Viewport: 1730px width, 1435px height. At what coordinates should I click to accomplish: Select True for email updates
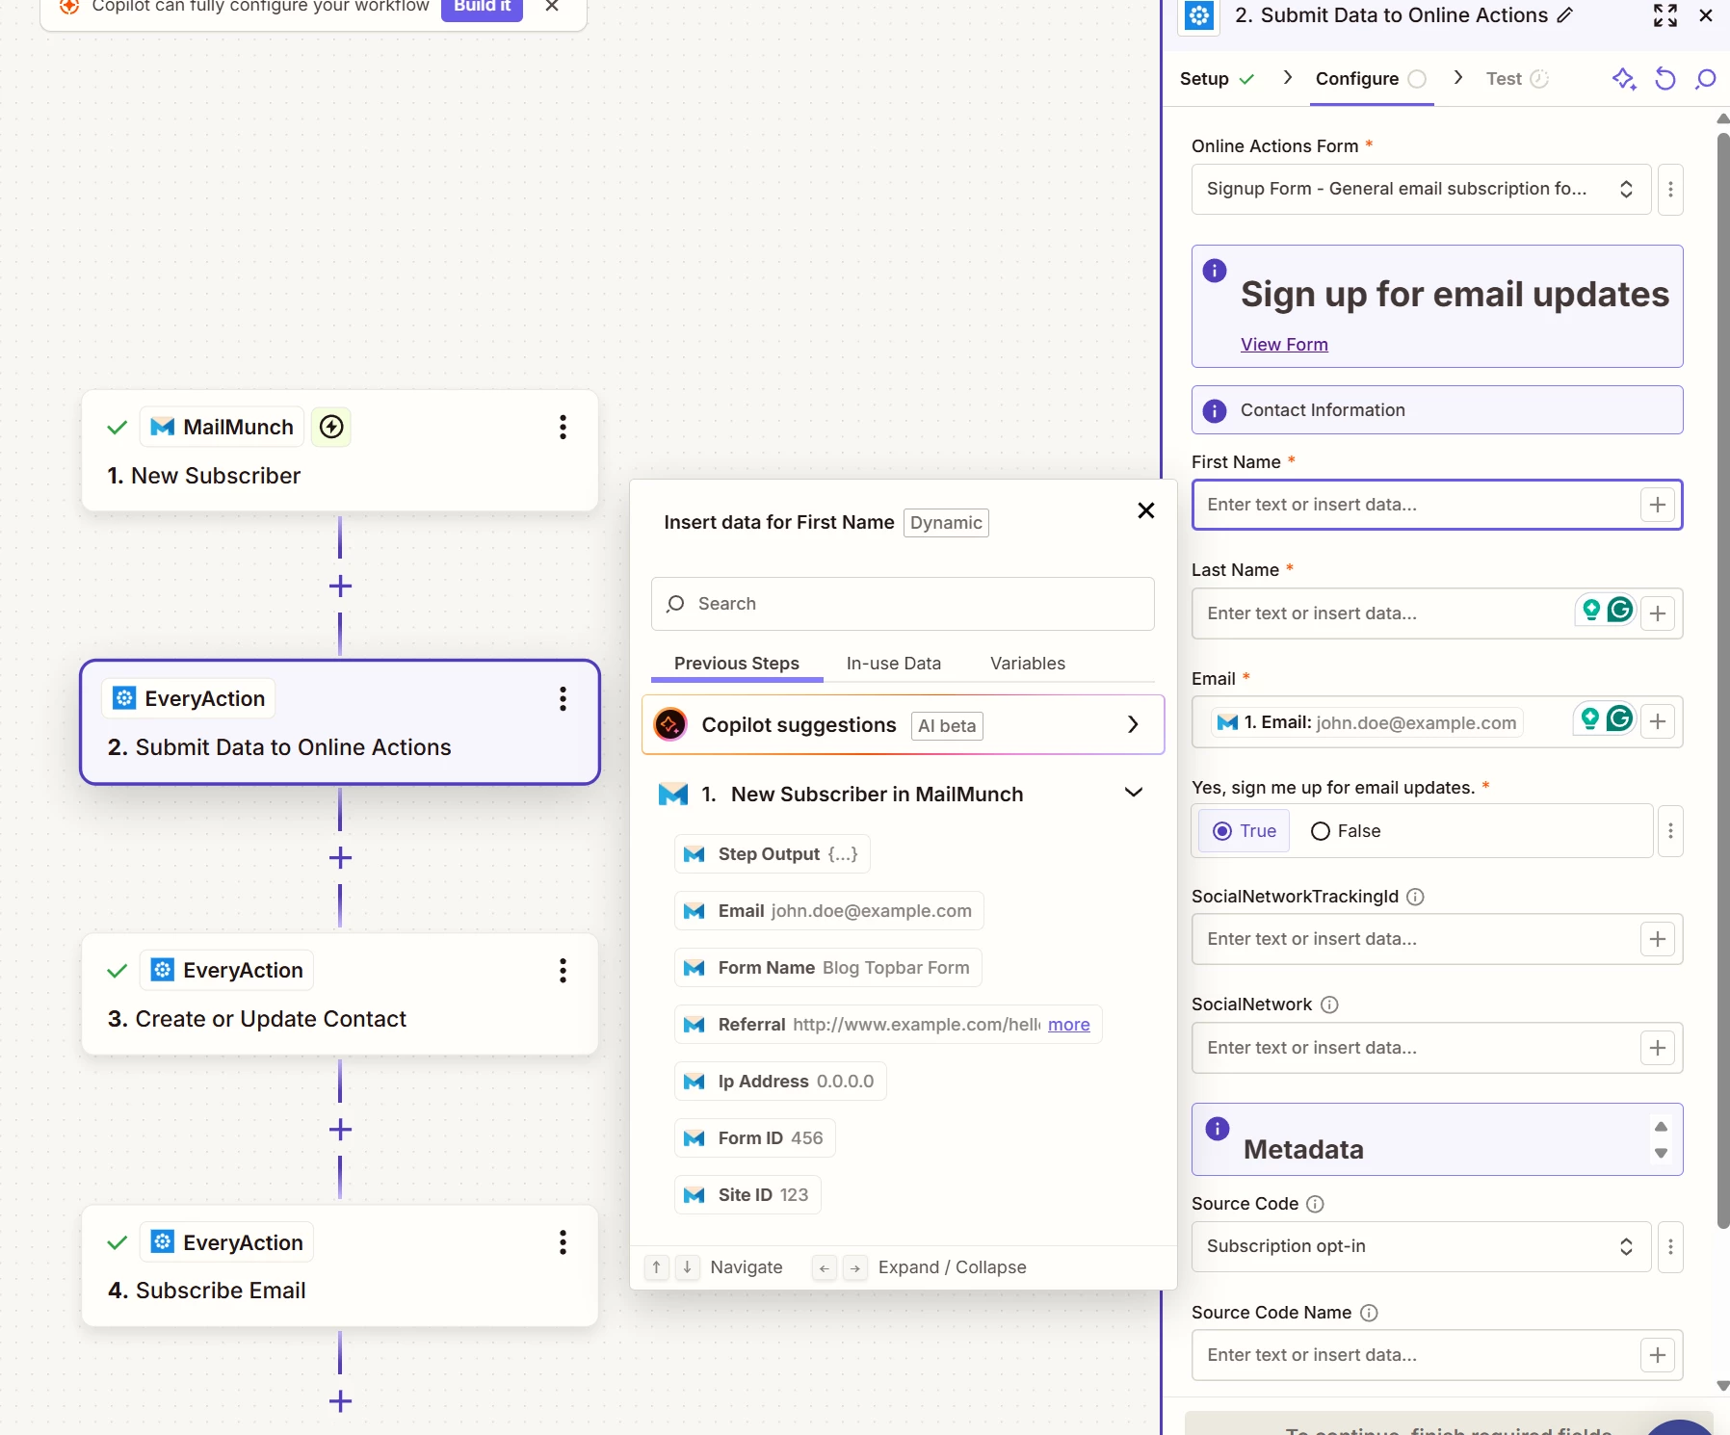click(x=1244, y=831)
